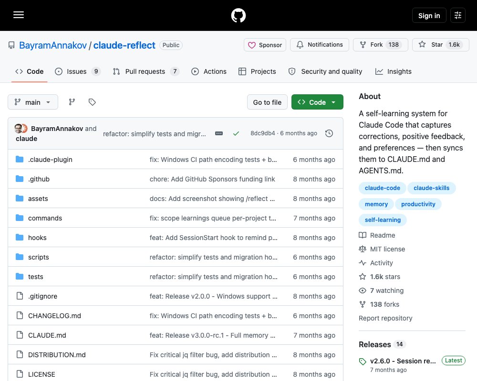
Task: Open the CLAUDE.md file
Action: [x=47, y=335]
